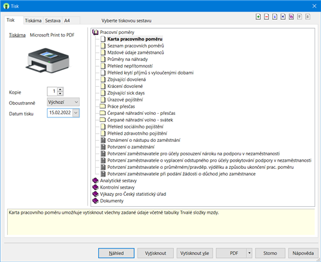Screen dimensions: 321x262
Task: Click the move report down arrow icon
Action: 308,17
